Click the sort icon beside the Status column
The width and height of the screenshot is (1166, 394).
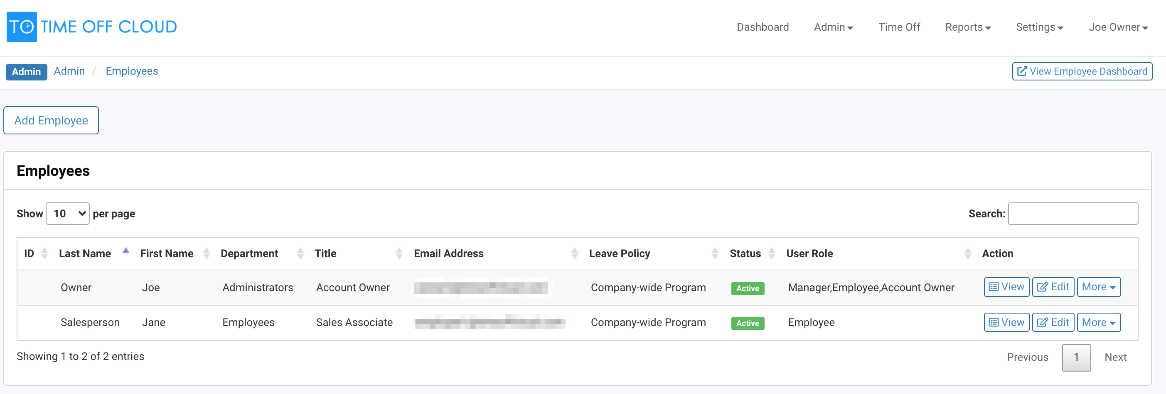pos(772,253)
